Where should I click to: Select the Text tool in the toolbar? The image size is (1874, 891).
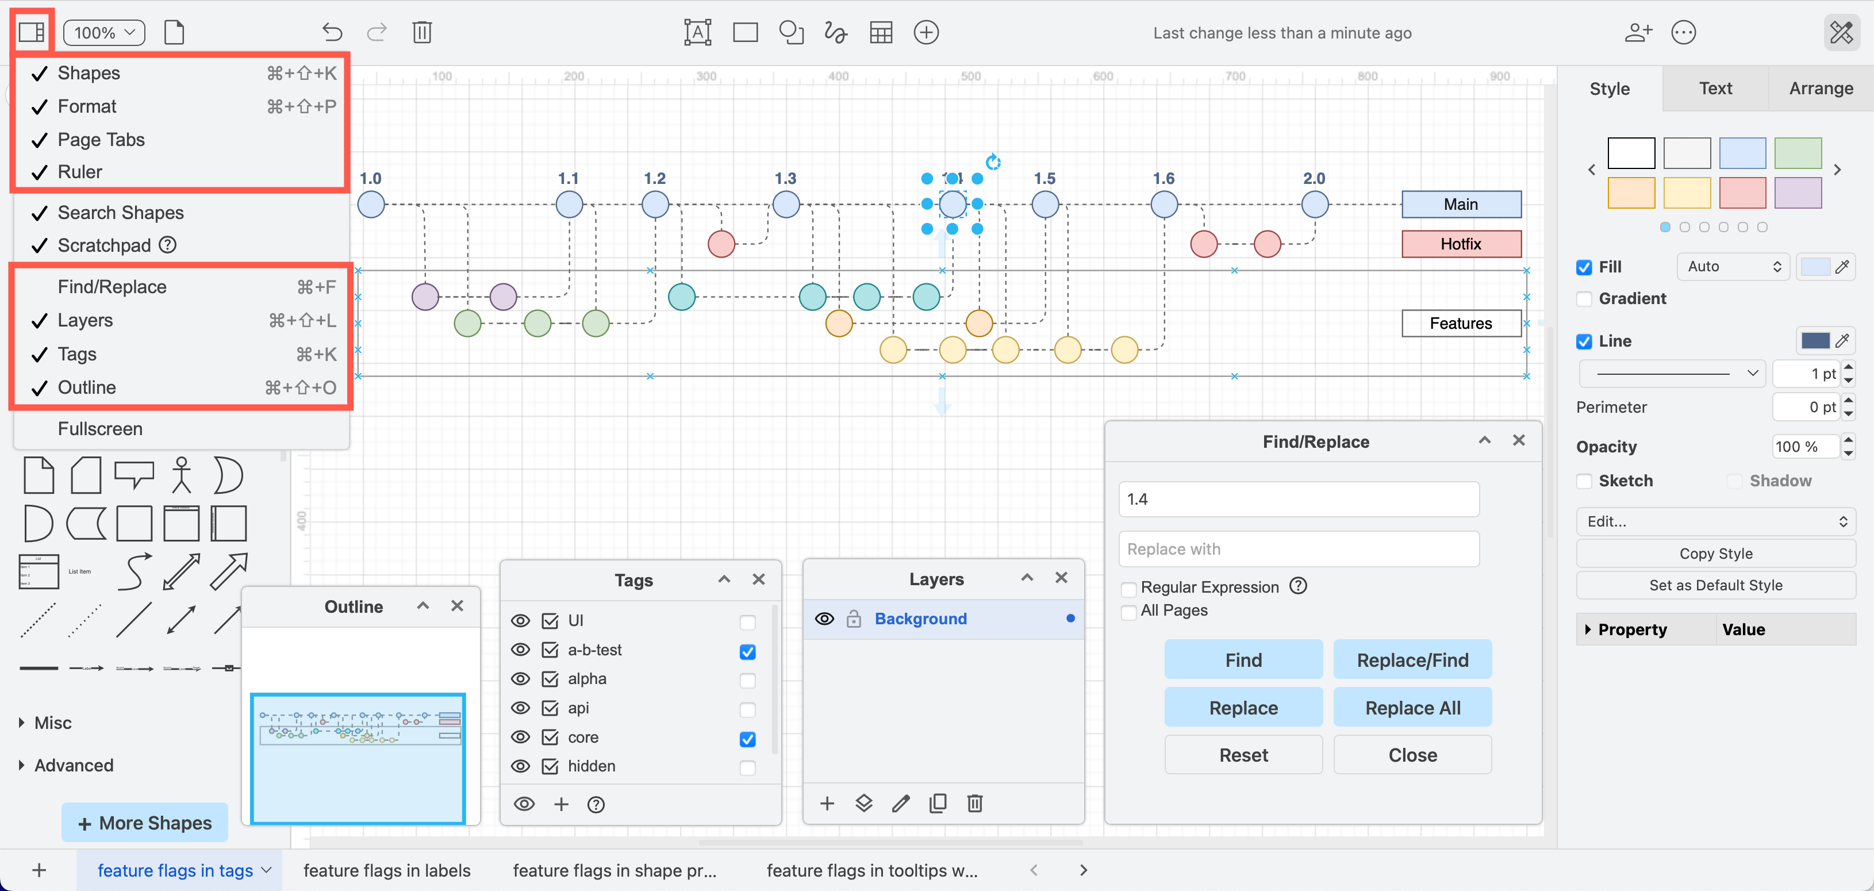[x=698, y=32]
